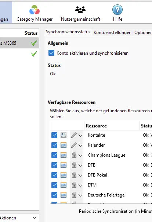The image size is (152, 222).
Task: Switch to the Synchronisationsstatus tab
Action: tap(68, 32)
